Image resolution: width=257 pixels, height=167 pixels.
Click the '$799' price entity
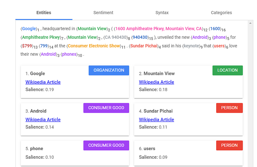tap(27, 46)
